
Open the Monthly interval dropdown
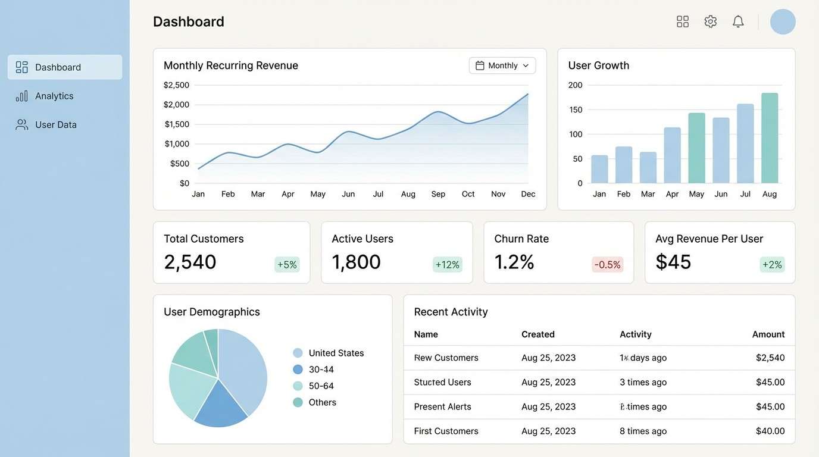click(x=502, y=65)
